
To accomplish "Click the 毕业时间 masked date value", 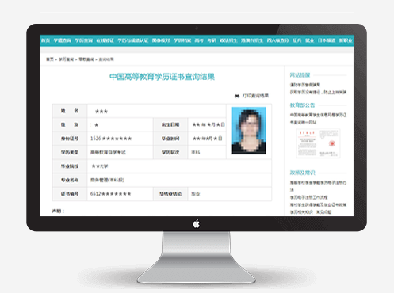I will coord(207,139).
